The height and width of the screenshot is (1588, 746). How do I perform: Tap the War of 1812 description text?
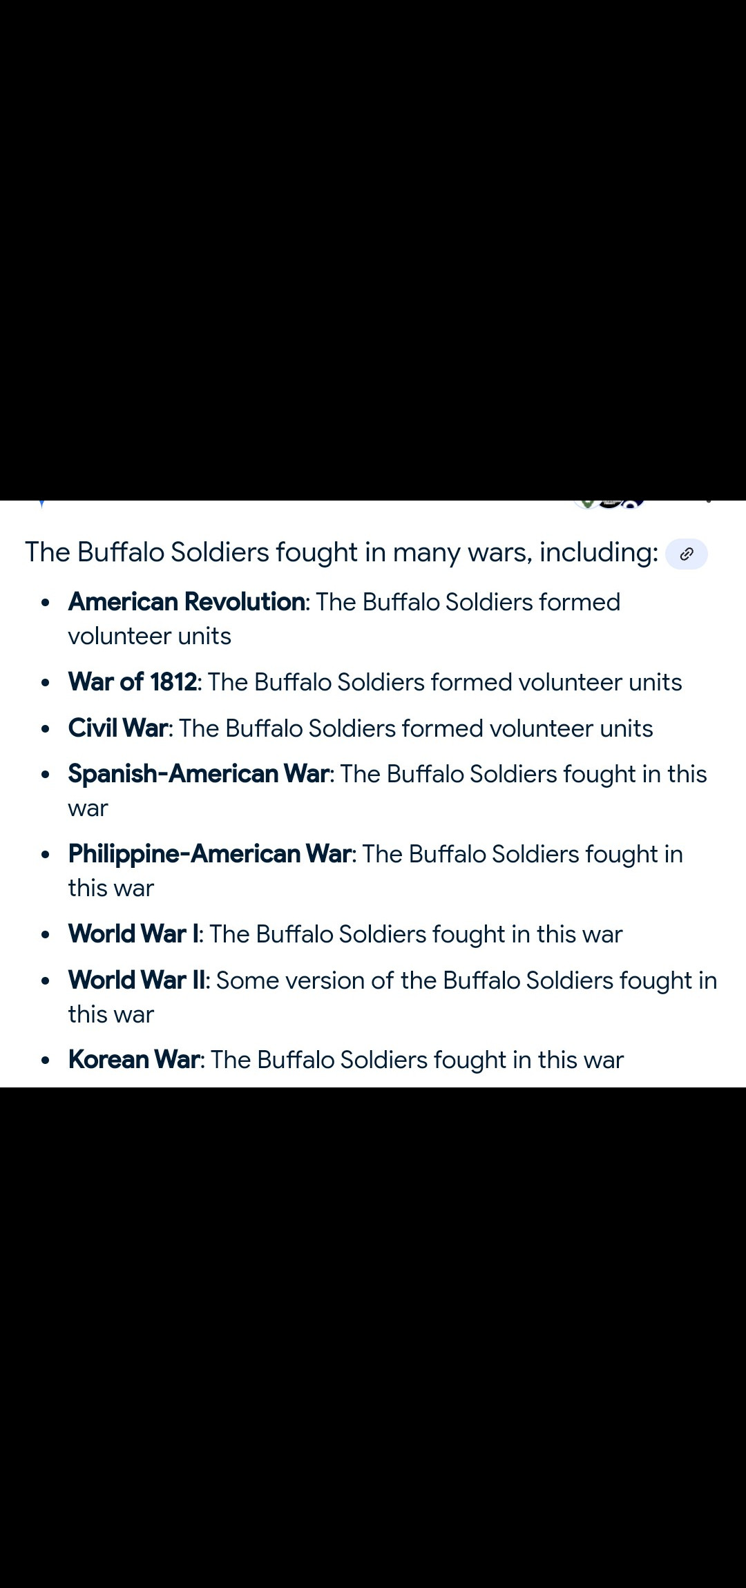[x=445, y=682]
